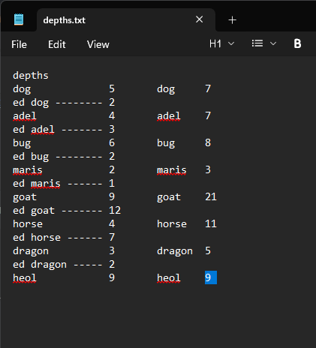Click the Notepad app icon
This screenshot has height=348, width=316.
[x=19, y=19]
